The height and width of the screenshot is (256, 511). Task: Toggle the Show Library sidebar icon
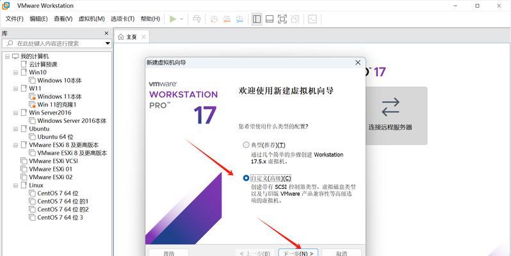(x=257, y=19)
